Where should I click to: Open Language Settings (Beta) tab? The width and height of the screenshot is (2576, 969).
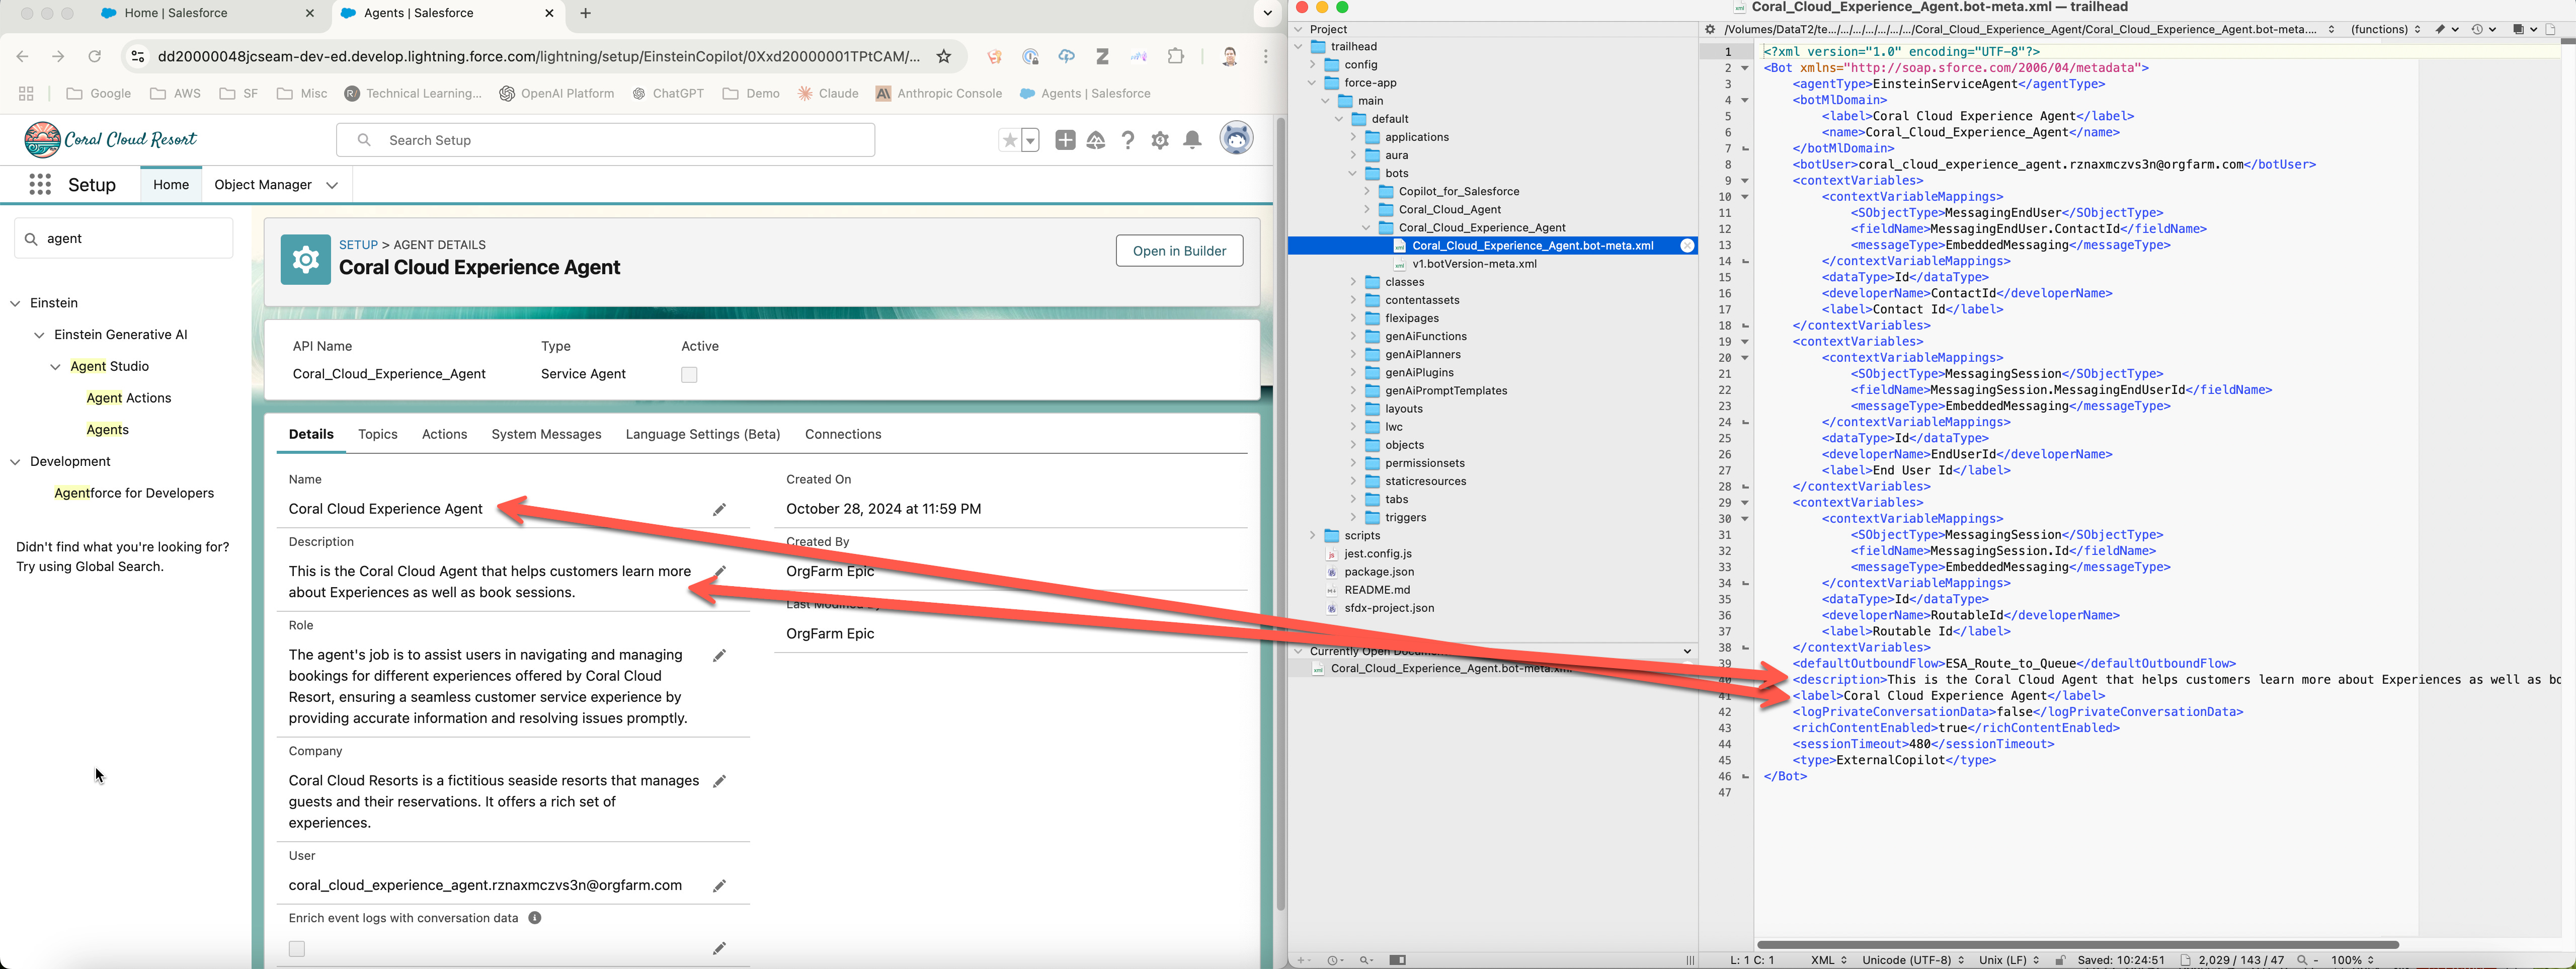tap(703, 434)
